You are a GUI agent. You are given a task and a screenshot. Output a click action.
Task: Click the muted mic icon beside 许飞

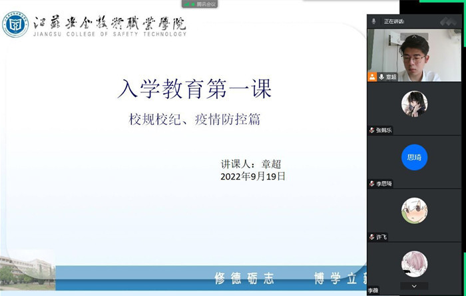click(372, 237)
